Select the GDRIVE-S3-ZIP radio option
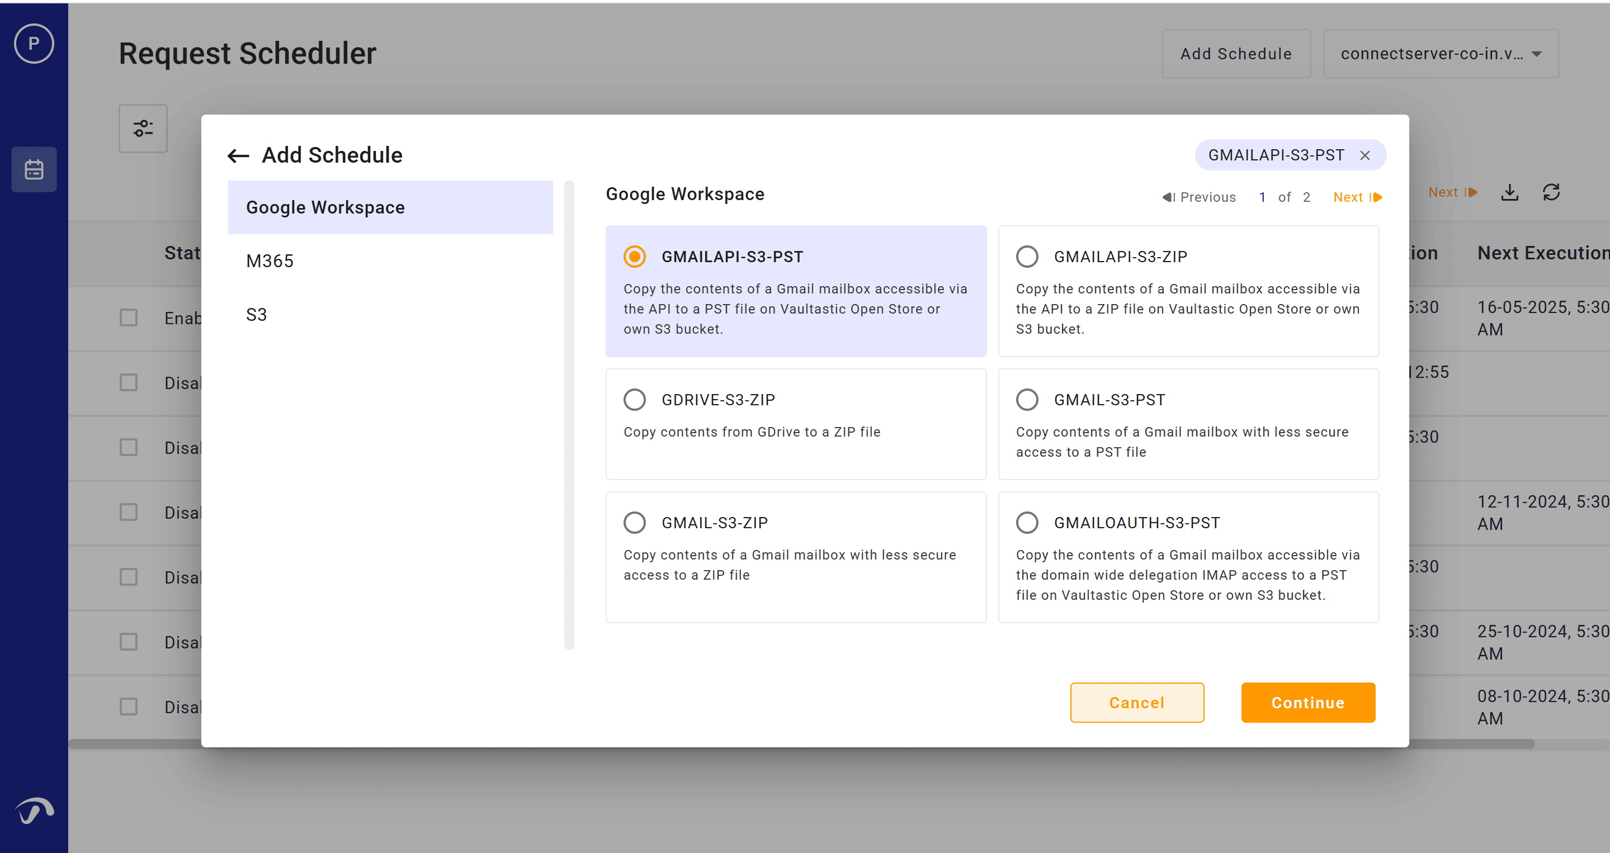This screenshot has height=853, width=1610. click(x=634, y=400)
